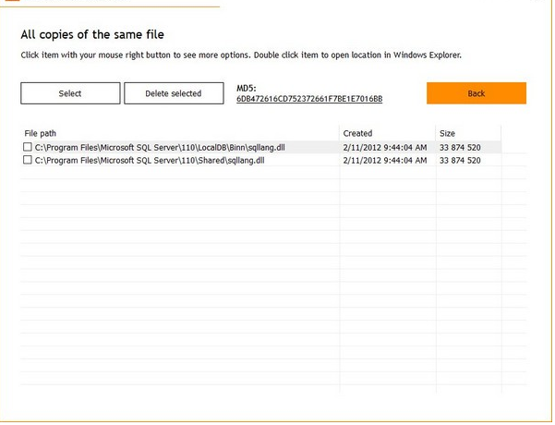This screenshot has width=555, height=425.
Task: Sort by File path column header
Action: (180, 134)
